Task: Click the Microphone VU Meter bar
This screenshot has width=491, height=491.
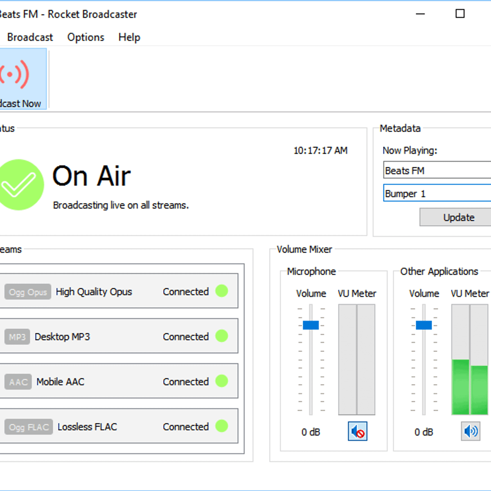Action: pos(357,360)
